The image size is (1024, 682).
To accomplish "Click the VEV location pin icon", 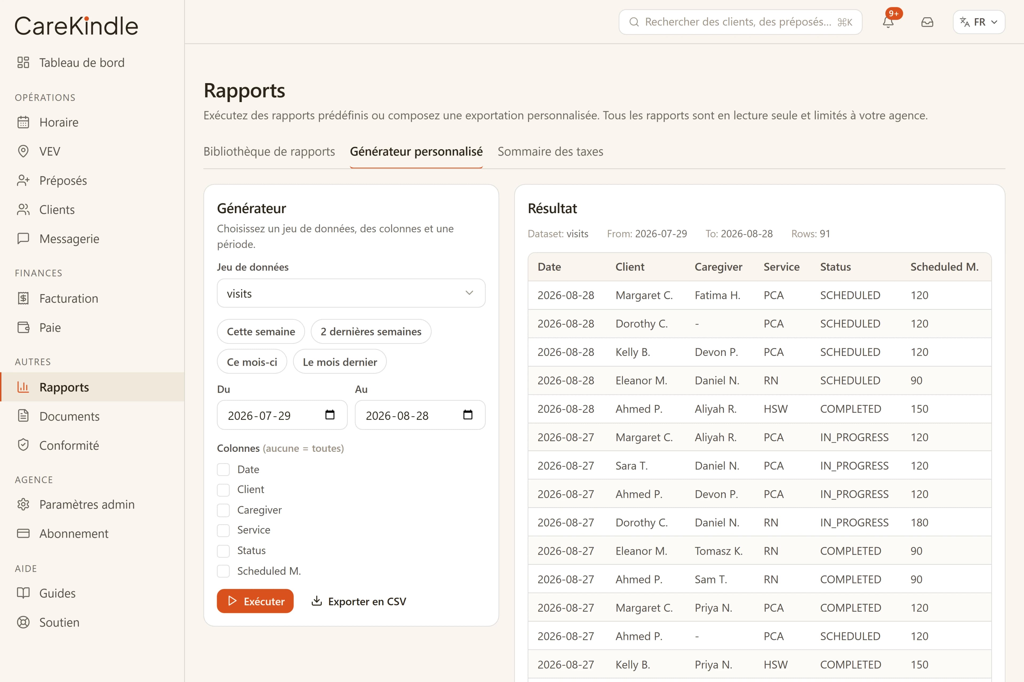I will pos(23,151).
